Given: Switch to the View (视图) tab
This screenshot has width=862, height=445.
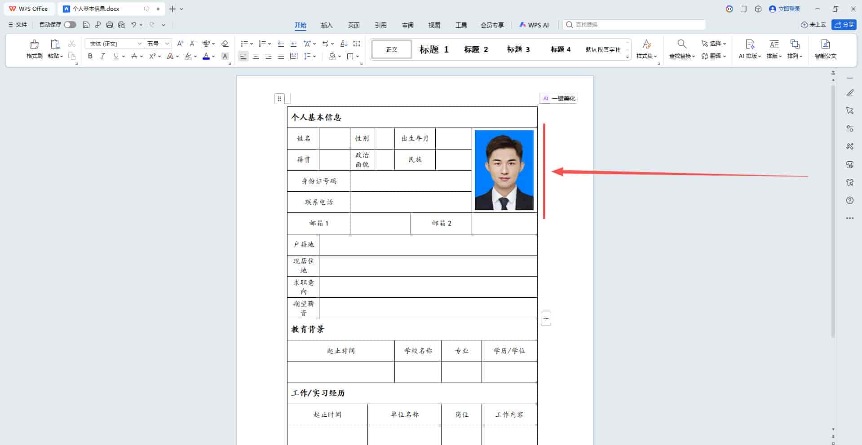Looking at the screenshot, I should coord(434,25).
